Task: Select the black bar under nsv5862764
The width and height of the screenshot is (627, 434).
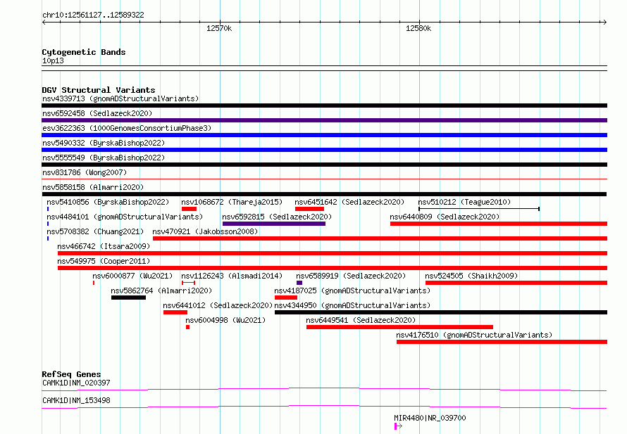Action: click(128, 298)
